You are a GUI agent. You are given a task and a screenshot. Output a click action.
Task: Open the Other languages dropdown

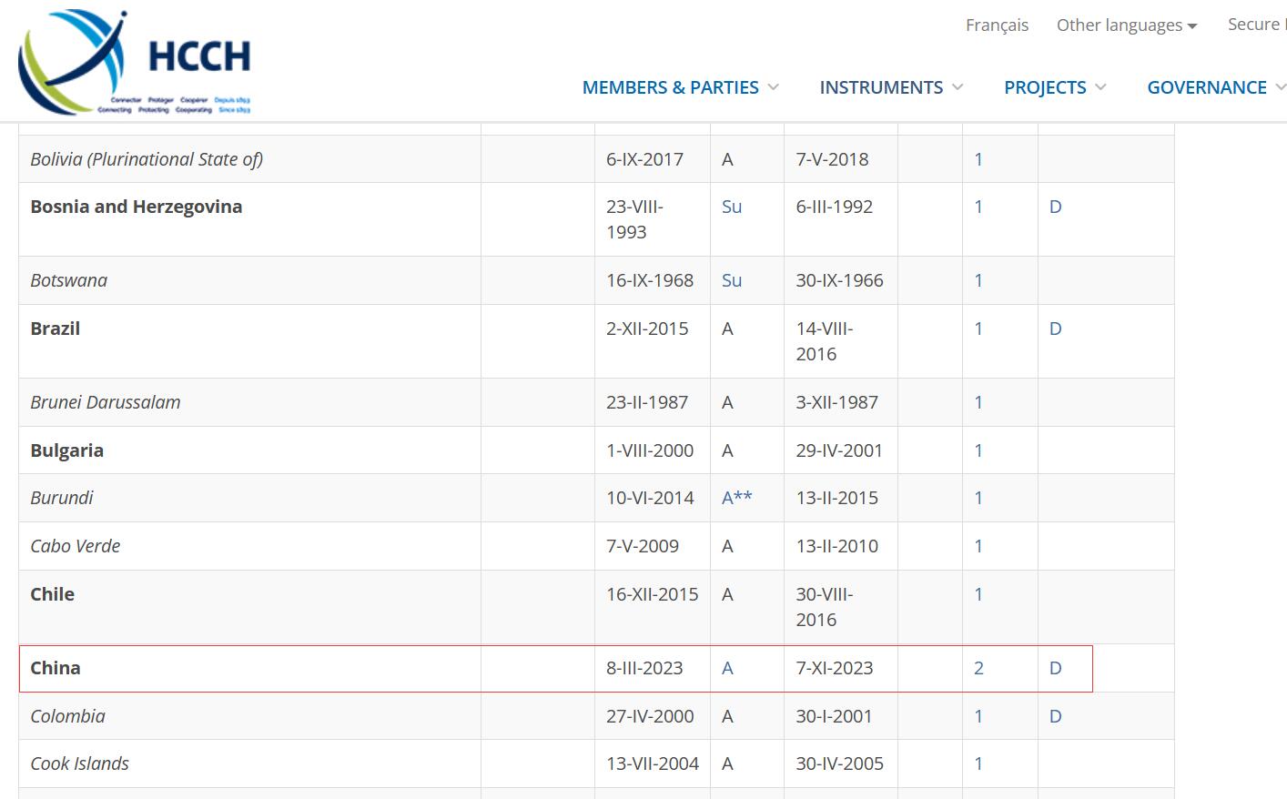(x=1126, y=25)
